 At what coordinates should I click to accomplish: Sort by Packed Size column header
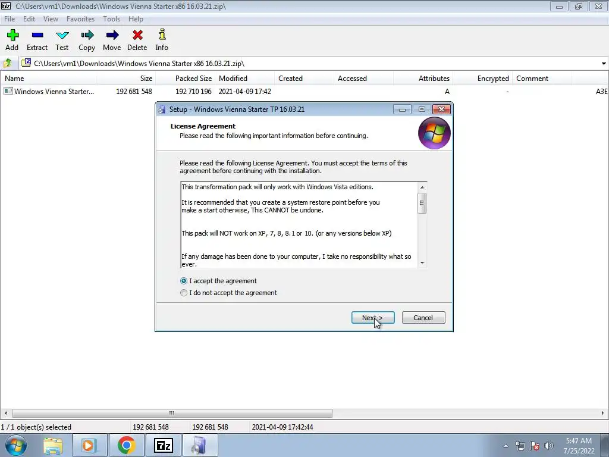tap(186, 79)
